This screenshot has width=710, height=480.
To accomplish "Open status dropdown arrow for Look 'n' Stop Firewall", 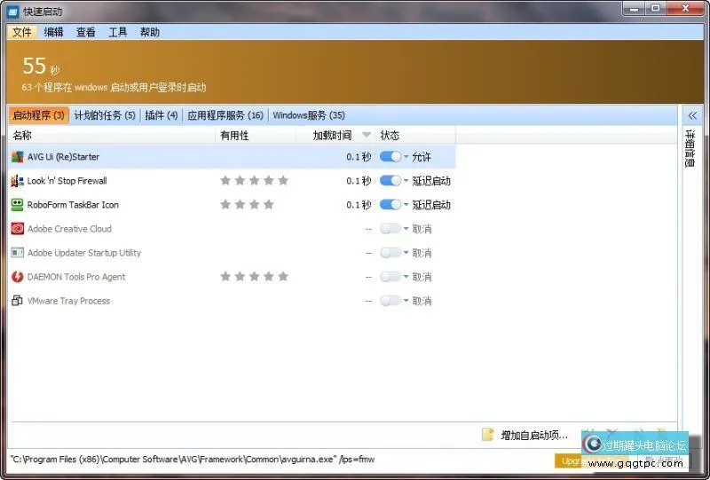I will [x=406, y=181].
